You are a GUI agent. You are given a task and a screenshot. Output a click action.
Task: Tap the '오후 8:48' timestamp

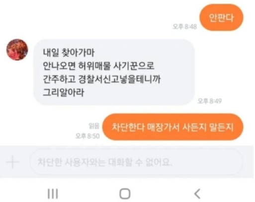pyautogui.click(x=184, y=26)
